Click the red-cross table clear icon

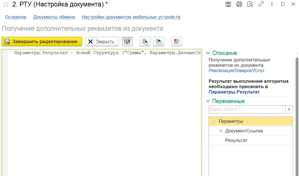(x=177, y=42)
